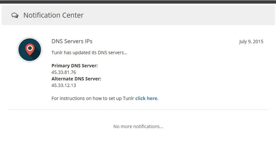Click "Tunlr has updated its DNS servers" message

(89, 53)
